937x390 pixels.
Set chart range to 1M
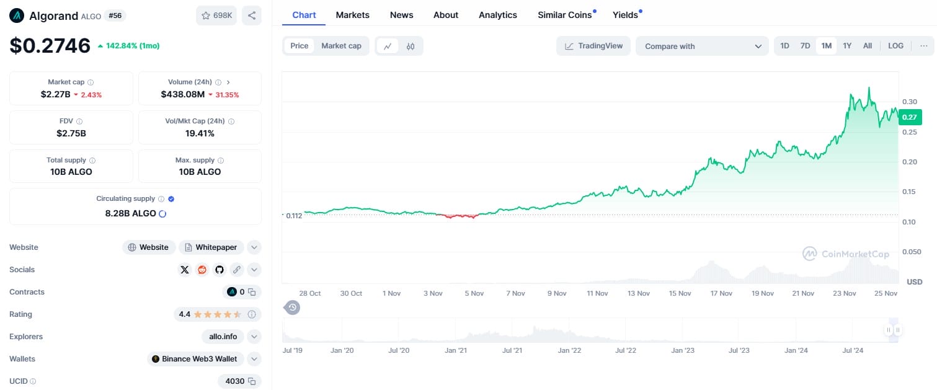click(826, 46)
